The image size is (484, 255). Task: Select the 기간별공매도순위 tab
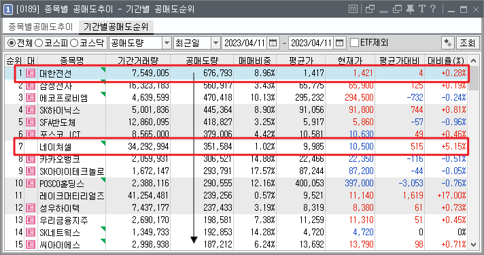point(116,27)
